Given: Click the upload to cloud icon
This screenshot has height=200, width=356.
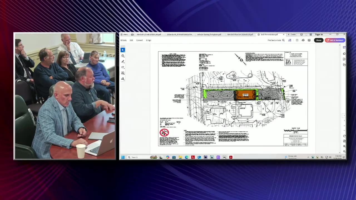Looking at the screenshot, I should coord(303,40).
